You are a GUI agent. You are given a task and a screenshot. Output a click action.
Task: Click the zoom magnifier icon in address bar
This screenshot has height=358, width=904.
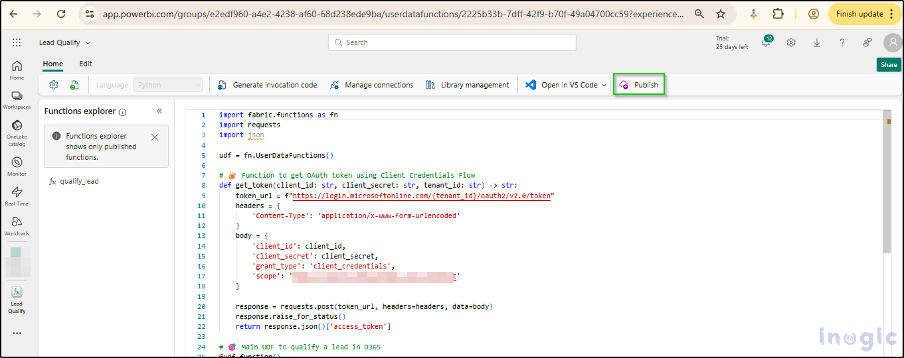coord(699,14)
